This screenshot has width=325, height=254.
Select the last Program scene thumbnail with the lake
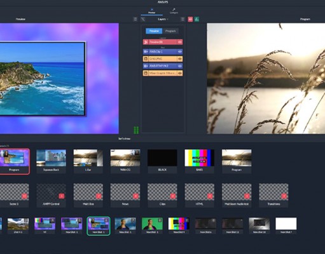237,161
